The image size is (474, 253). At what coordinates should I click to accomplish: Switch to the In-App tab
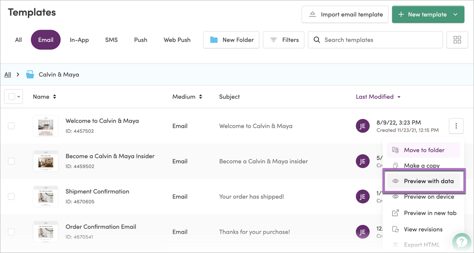79,40
